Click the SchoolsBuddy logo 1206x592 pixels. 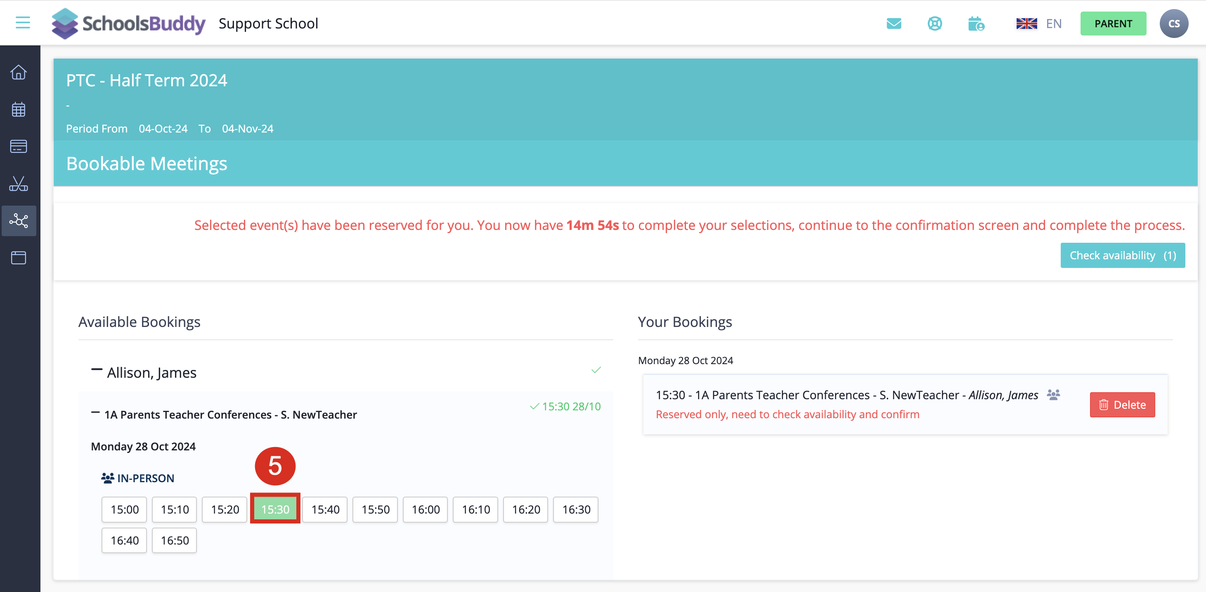point(128,24)
